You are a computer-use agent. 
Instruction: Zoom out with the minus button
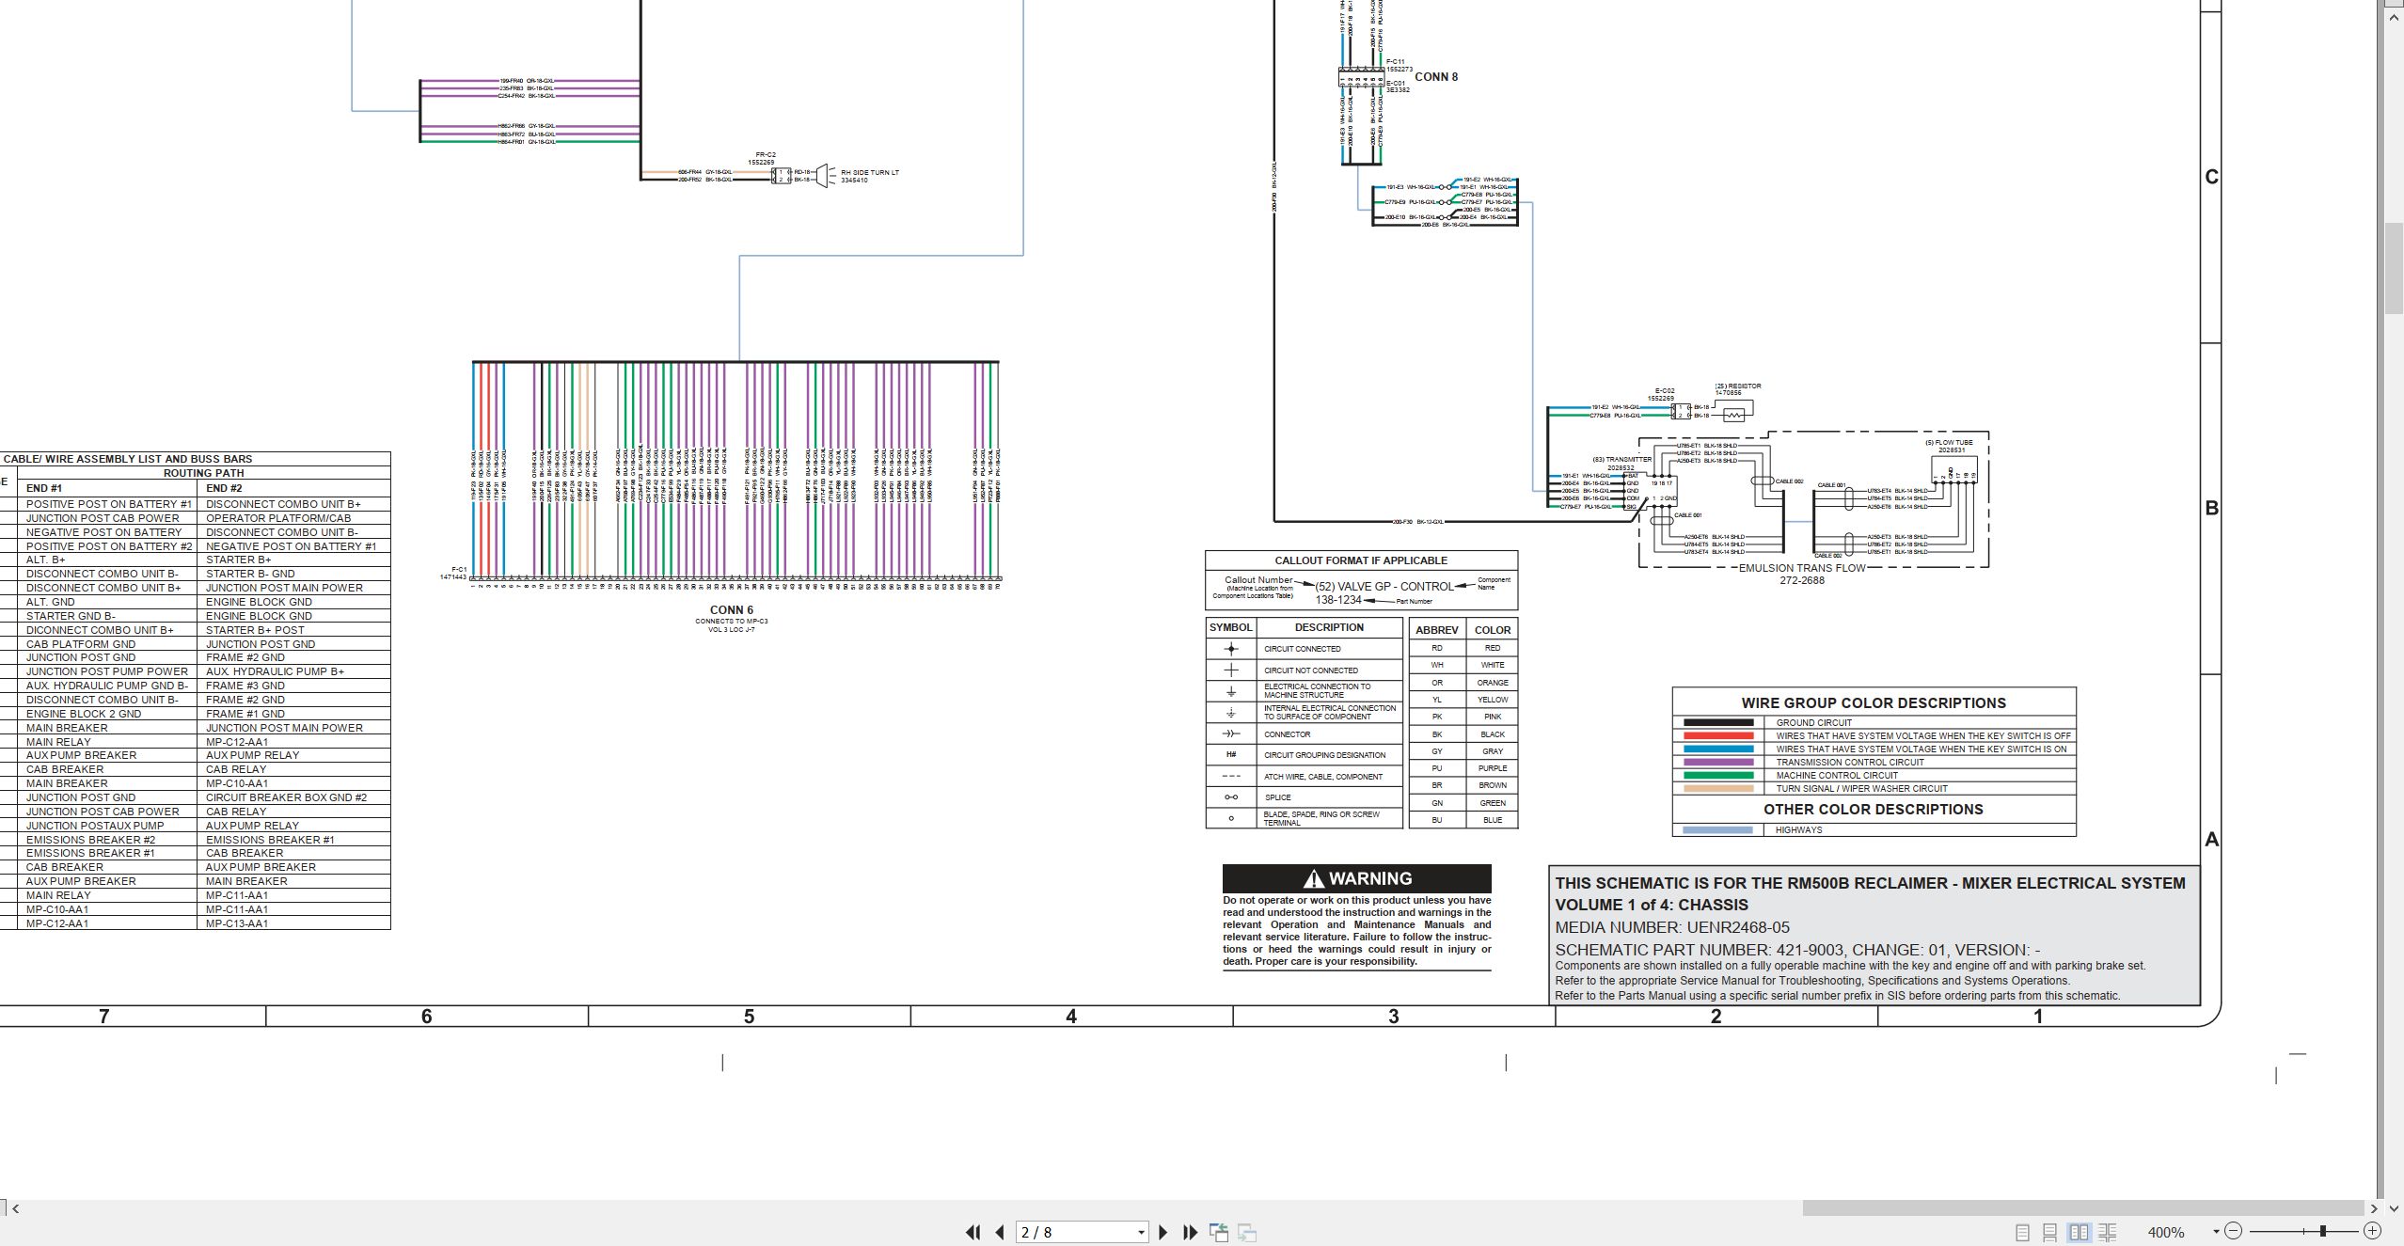point(2234,1231)
